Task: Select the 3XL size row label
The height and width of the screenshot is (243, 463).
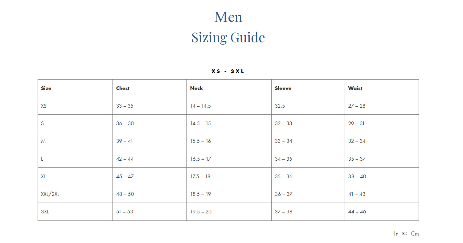Action: pyautogui.click(x=45, y=212)
